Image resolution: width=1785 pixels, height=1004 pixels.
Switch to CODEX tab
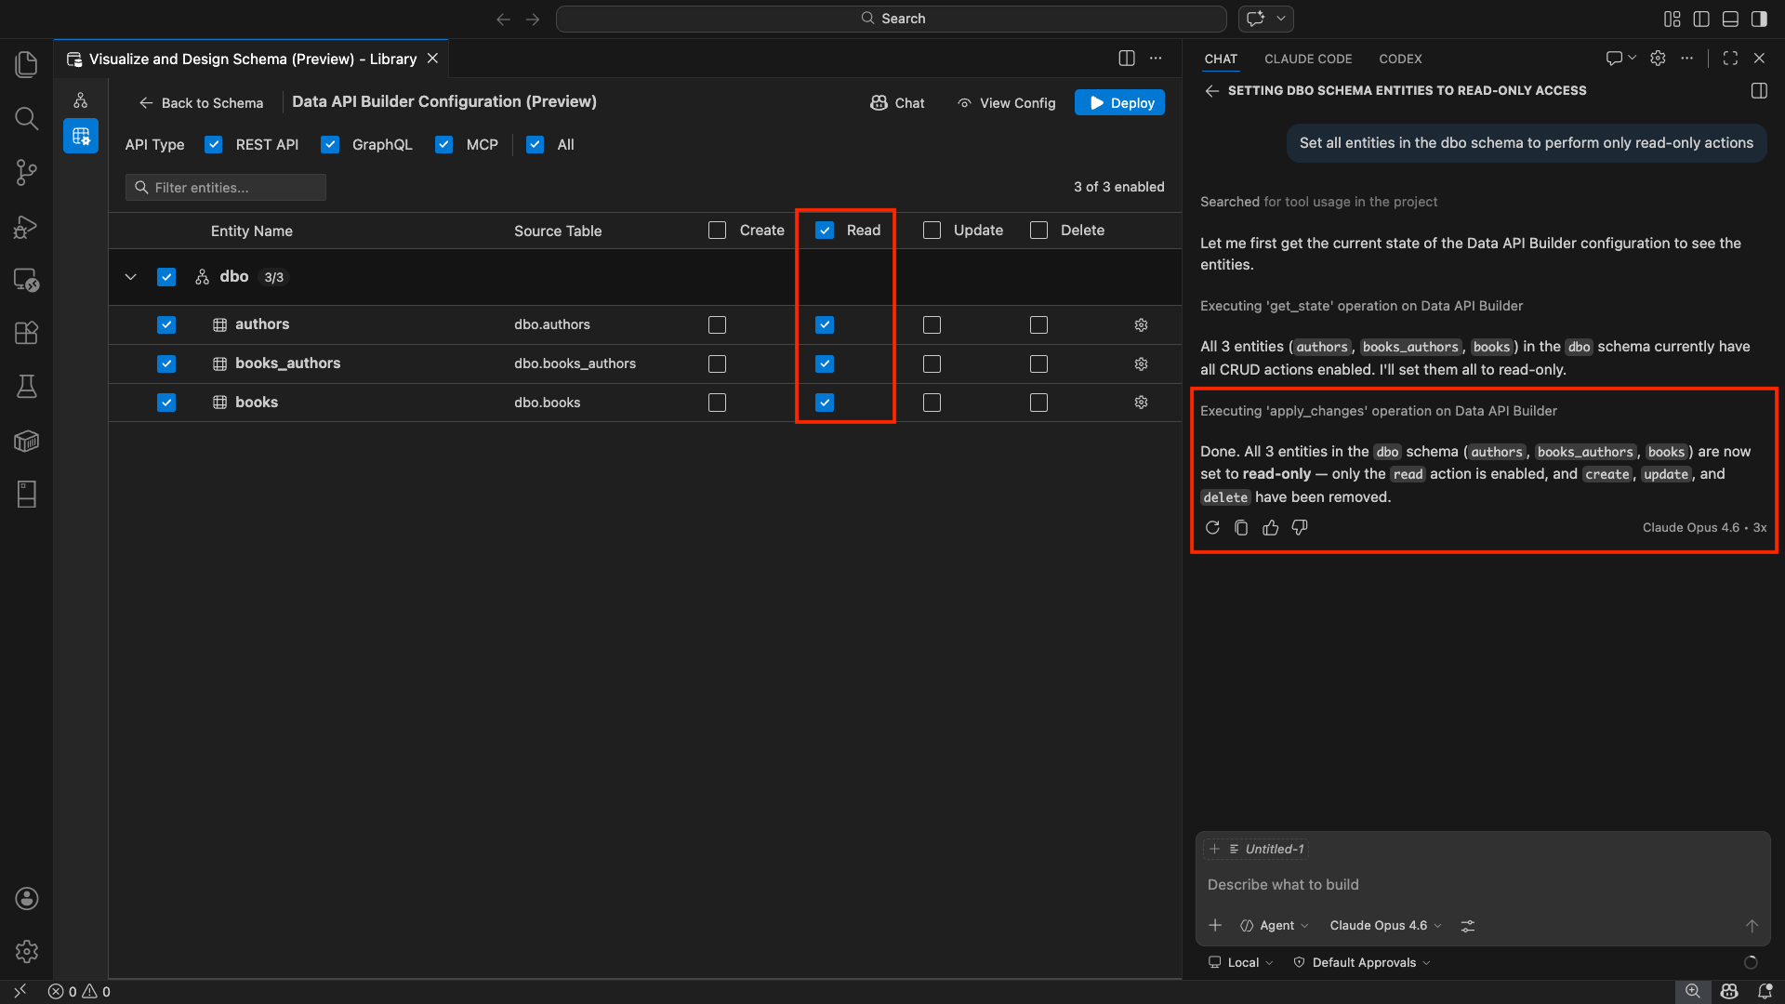coord(1399,59)
